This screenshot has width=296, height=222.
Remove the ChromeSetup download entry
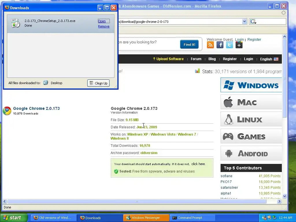click(x=104, y=26)
